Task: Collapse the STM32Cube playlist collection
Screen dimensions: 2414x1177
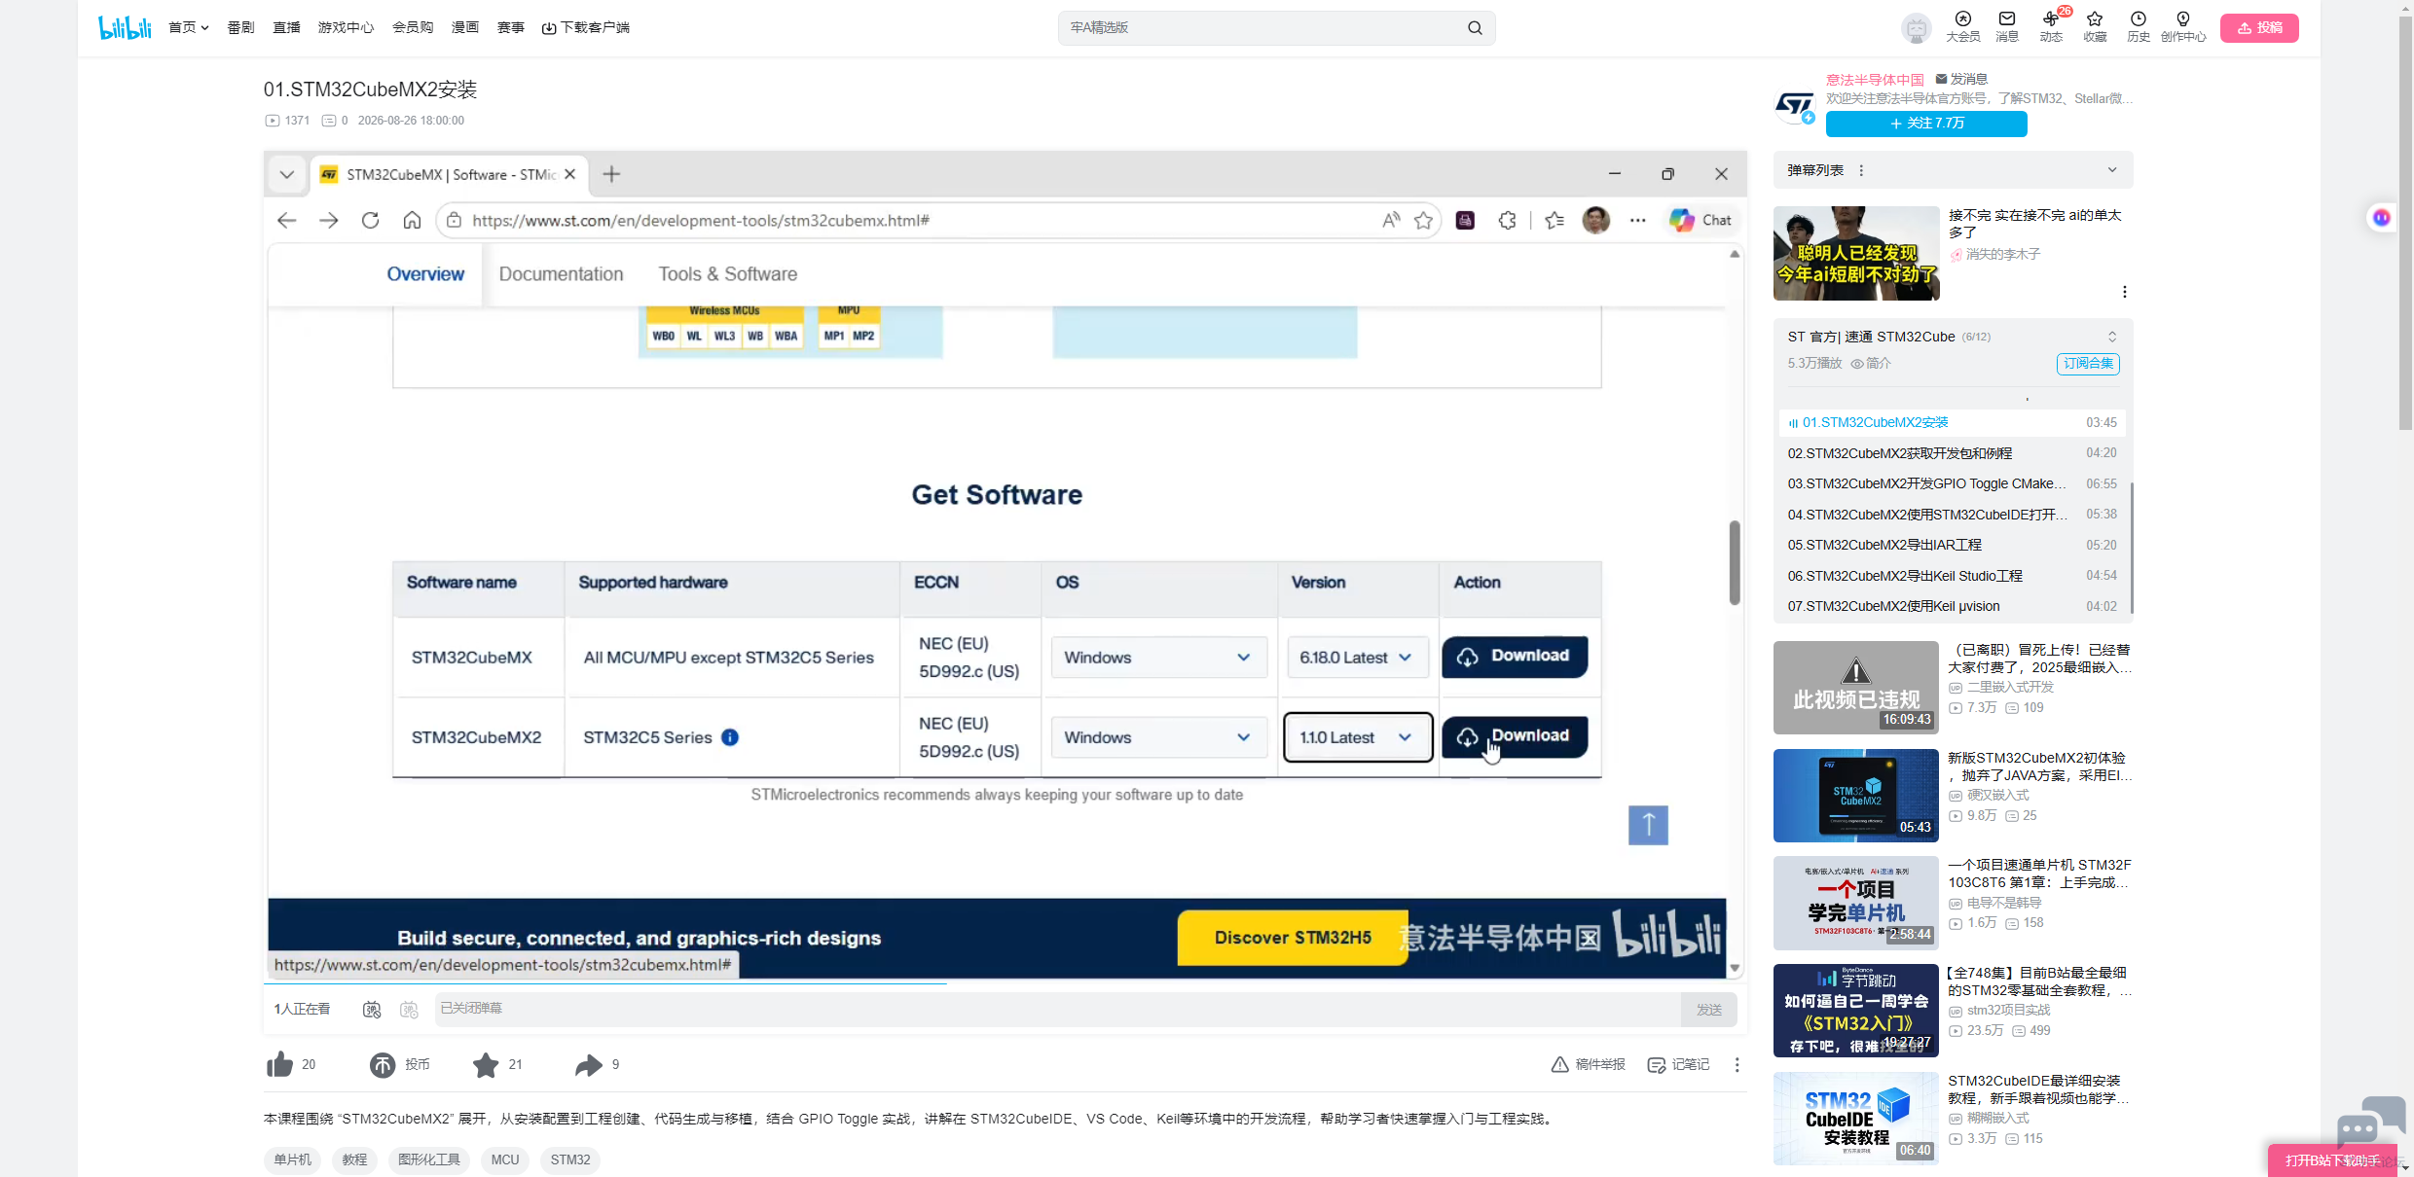Action: pyautogui.click(x=2112, y=337)
